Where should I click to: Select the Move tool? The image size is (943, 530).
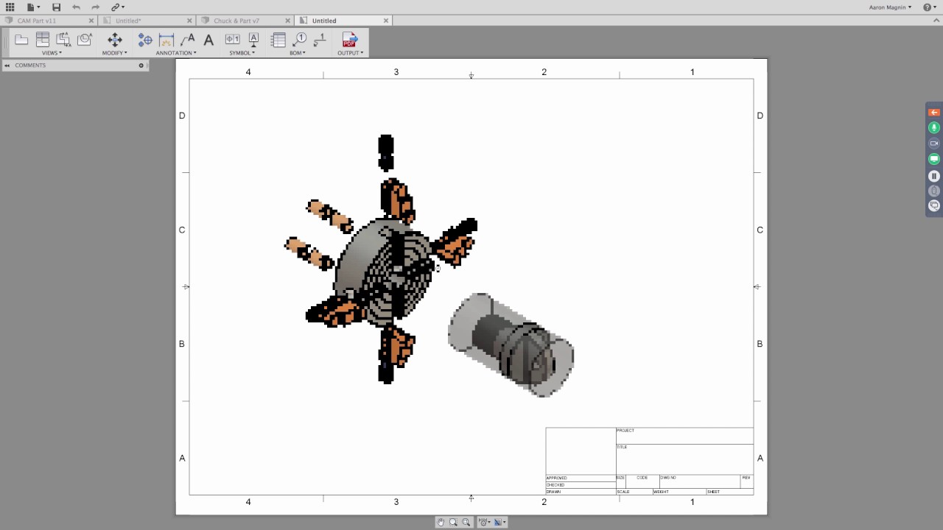[x=114, y=40]
